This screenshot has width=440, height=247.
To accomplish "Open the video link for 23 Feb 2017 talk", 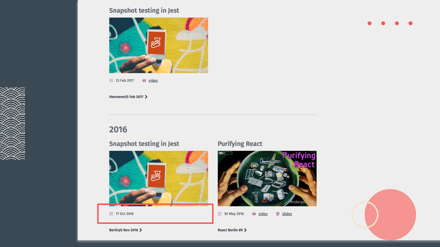I will [x=153, y=80].
